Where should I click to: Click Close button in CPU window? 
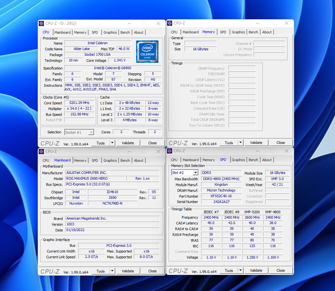click(x=152, y=143)
